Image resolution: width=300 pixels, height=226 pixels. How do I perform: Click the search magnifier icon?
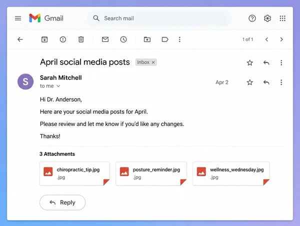pos(96,18)
